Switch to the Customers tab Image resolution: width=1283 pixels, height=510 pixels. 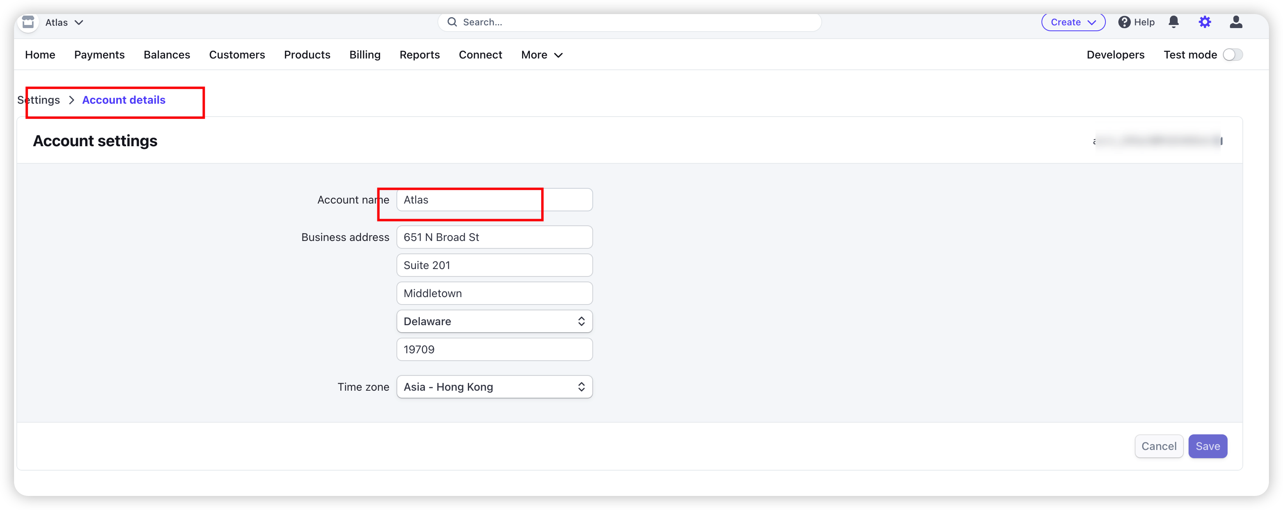point(236,55)
